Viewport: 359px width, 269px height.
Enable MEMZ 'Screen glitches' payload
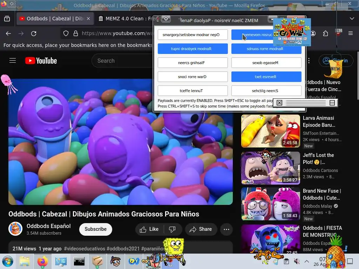click(266, 91)
